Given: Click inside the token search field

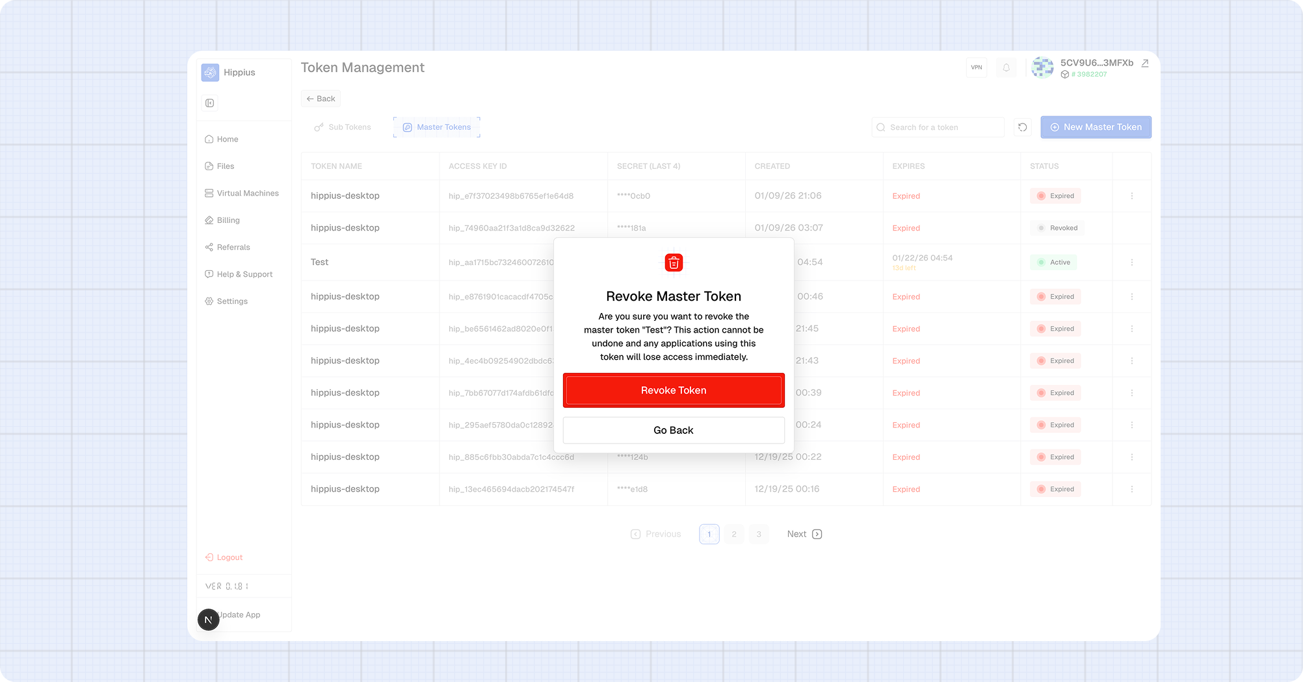Looking at the screenshot, I should [x=938, y=127].
